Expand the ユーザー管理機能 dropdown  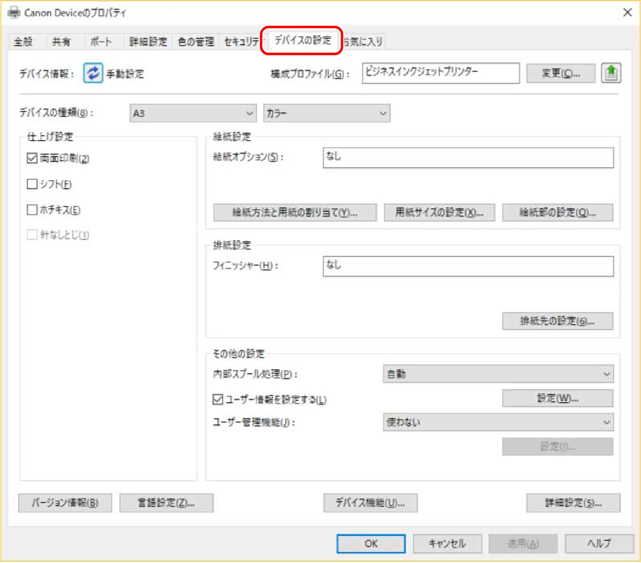click(498, 422)
